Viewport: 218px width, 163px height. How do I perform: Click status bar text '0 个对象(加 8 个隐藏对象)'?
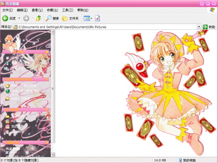tap(20, 160)
